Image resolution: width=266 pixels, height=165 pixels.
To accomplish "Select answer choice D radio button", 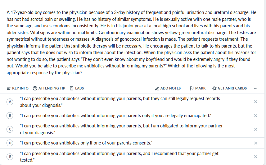I will [x=10, y=143].
